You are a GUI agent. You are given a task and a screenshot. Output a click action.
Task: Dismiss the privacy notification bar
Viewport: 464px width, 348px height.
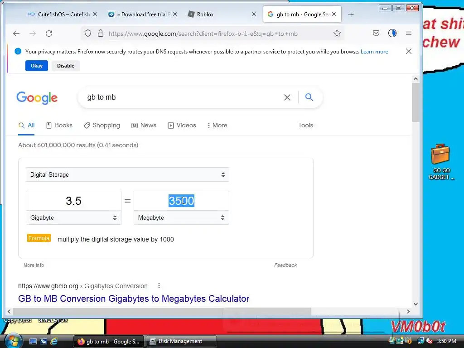point(409,52)
